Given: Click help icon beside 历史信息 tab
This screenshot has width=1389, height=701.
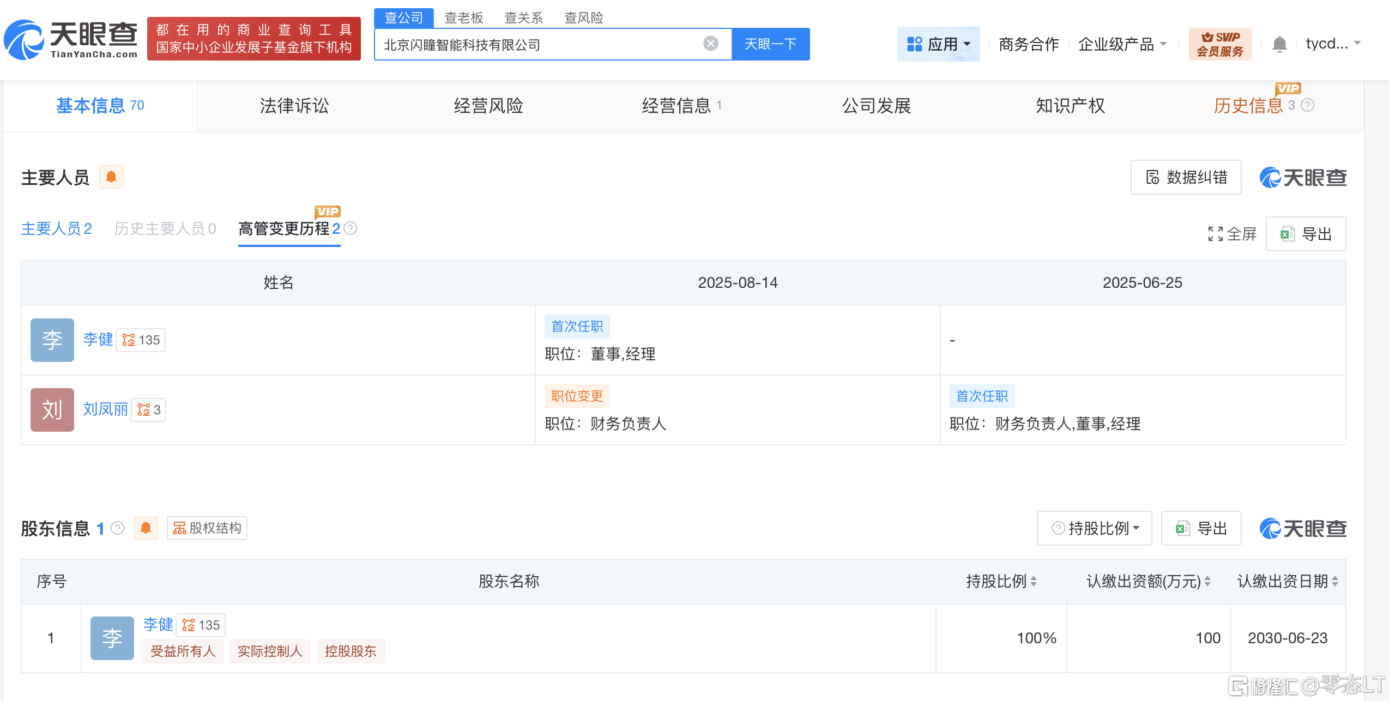Looking at the screenshot, I should 1307,106.
